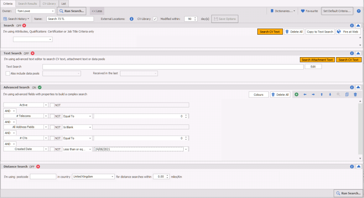The height and width of the screenshot is (198, 364).
Task: Click the move left arrow icon
Action: click(x=305, y=94)
